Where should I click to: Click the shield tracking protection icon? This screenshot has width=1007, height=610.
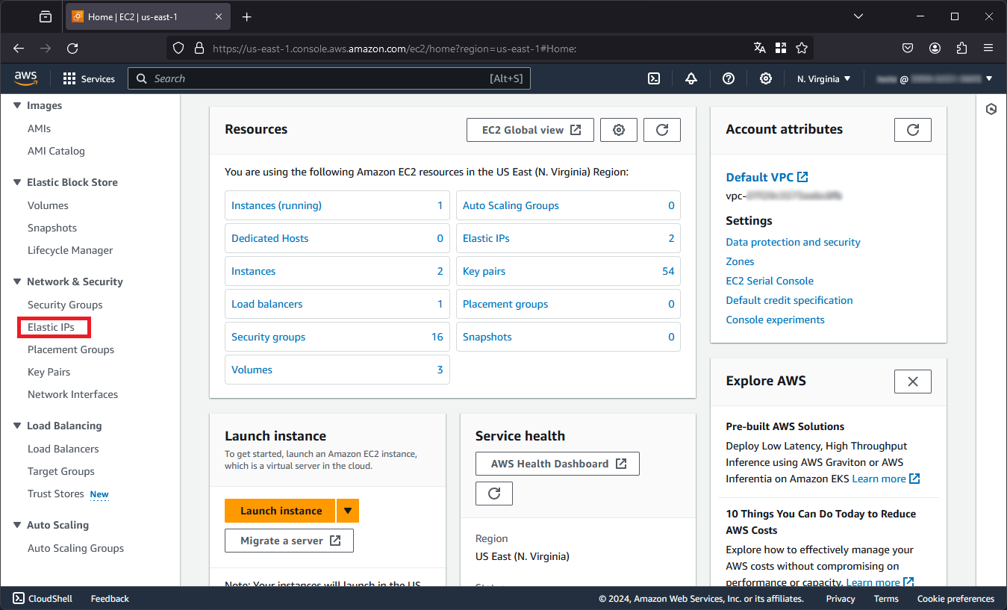coord(178,48)
